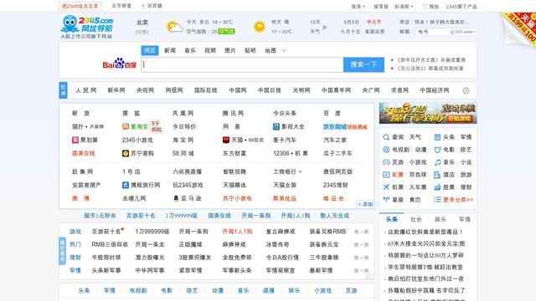The height and width of the screenshot is (301, 536).
Task: Click today's partly cloudy weather icon
Action: coord(173,27)
